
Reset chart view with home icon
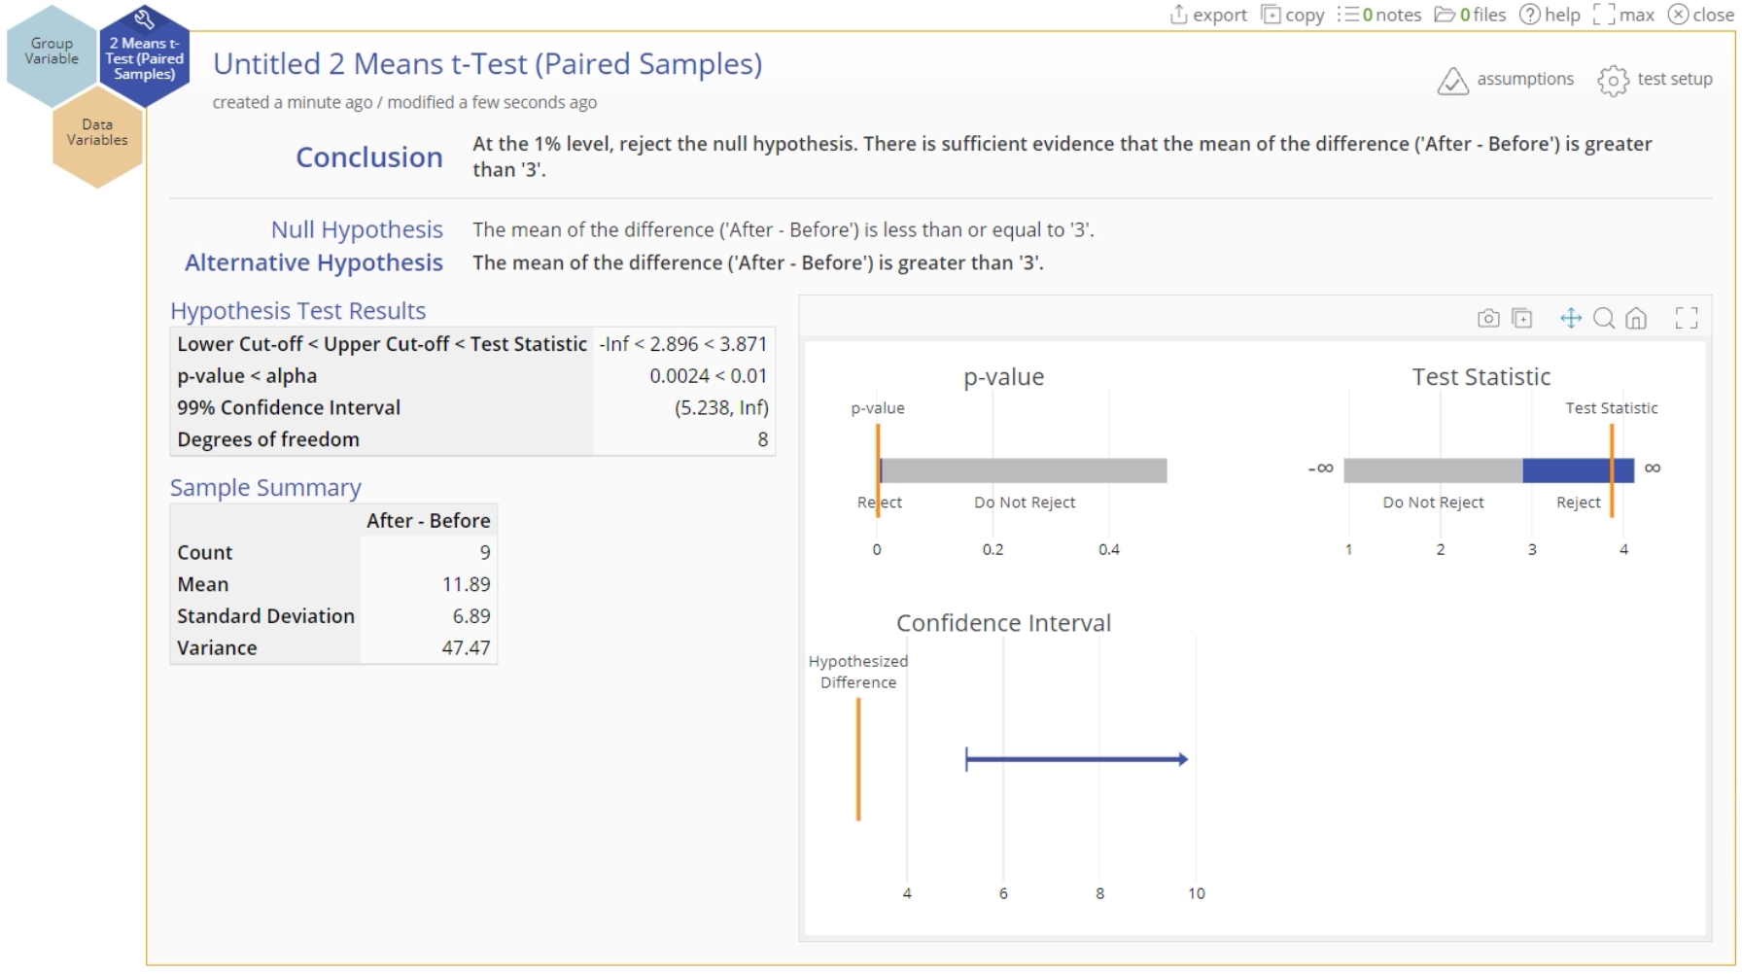1636,319
